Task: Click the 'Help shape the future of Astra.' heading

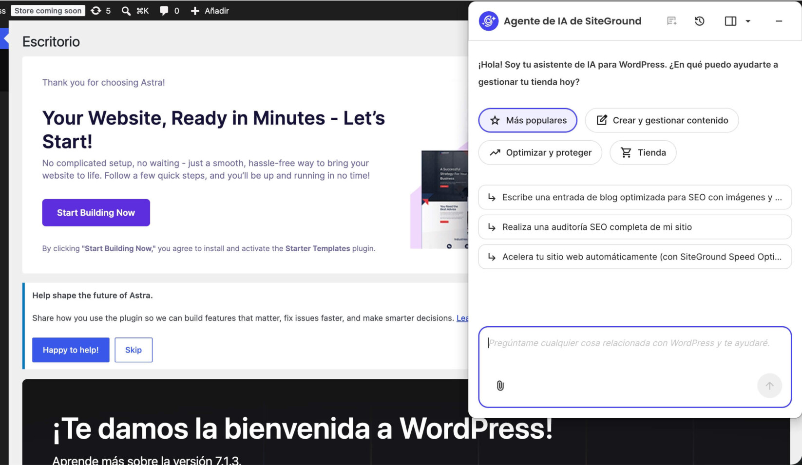Action: coord(93,296)
